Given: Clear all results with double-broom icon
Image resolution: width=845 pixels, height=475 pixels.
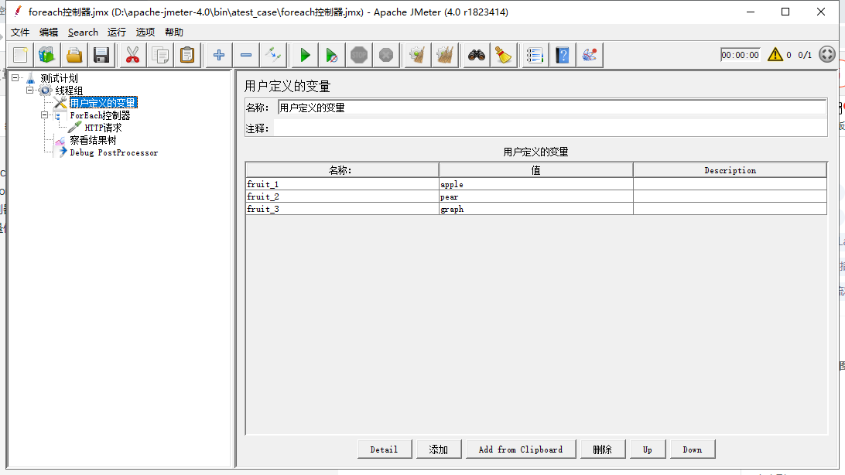Looking at the screenshot, I should pos(445,55).
